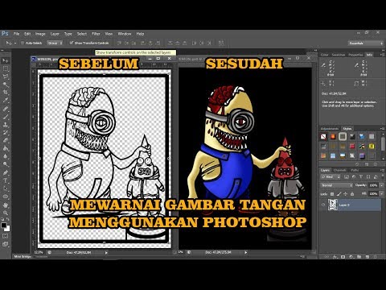Select the Paint Bucket tool
This screenshot has height=290, width=386.
point(5,148)
